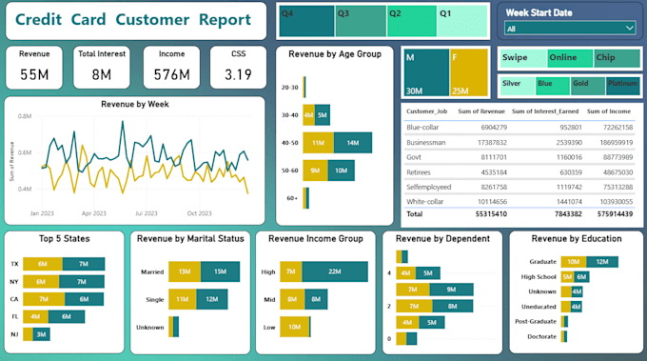Image resolution: width=647 pixels, height=361 pixels.
Task: Click the 9M bar in Revenue by Dependent
Action: point(451,290)
